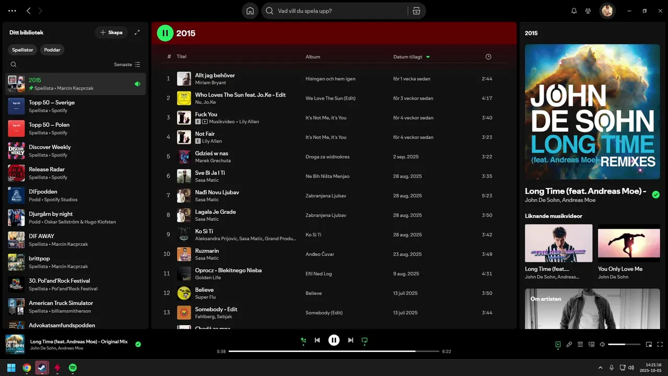This screenshot has width=668, height=376.
Task: Toggle repeat button
Action: [x=365, y=340]
